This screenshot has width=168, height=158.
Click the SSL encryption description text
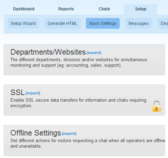coord(78,103)
